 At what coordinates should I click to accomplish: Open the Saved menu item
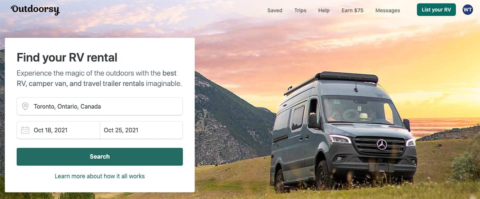(x=275, y=10)
